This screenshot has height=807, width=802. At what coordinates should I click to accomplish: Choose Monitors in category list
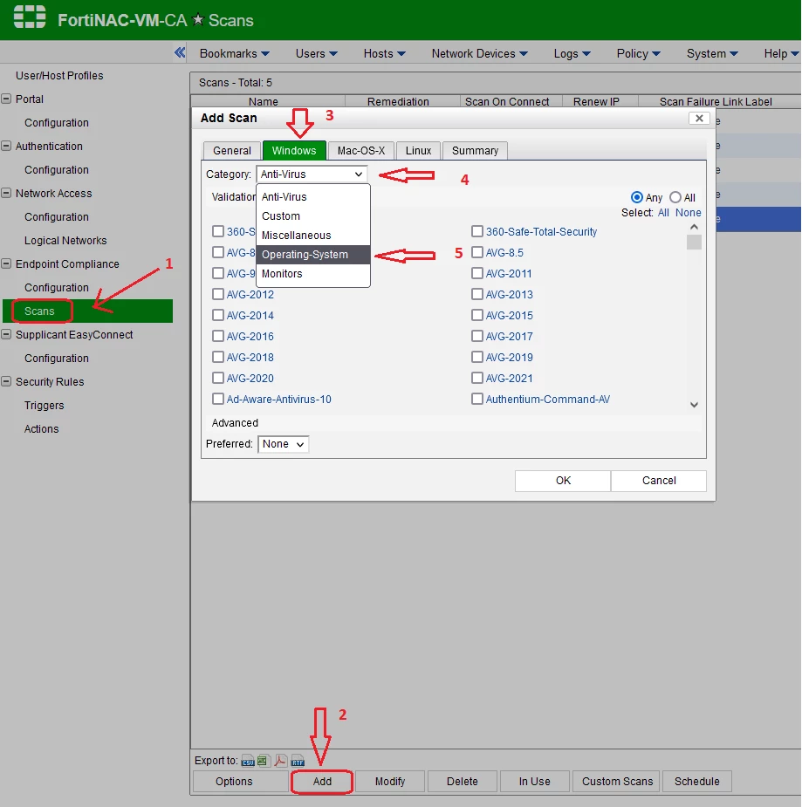[x=313, y=274]
